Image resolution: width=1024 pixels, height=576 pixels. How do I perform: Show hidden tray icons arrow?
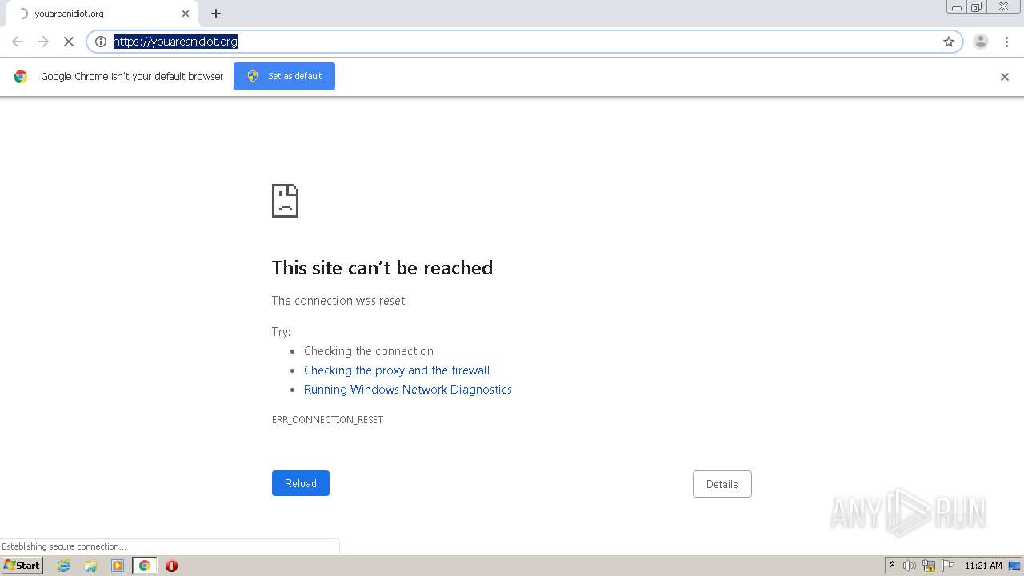892,566
